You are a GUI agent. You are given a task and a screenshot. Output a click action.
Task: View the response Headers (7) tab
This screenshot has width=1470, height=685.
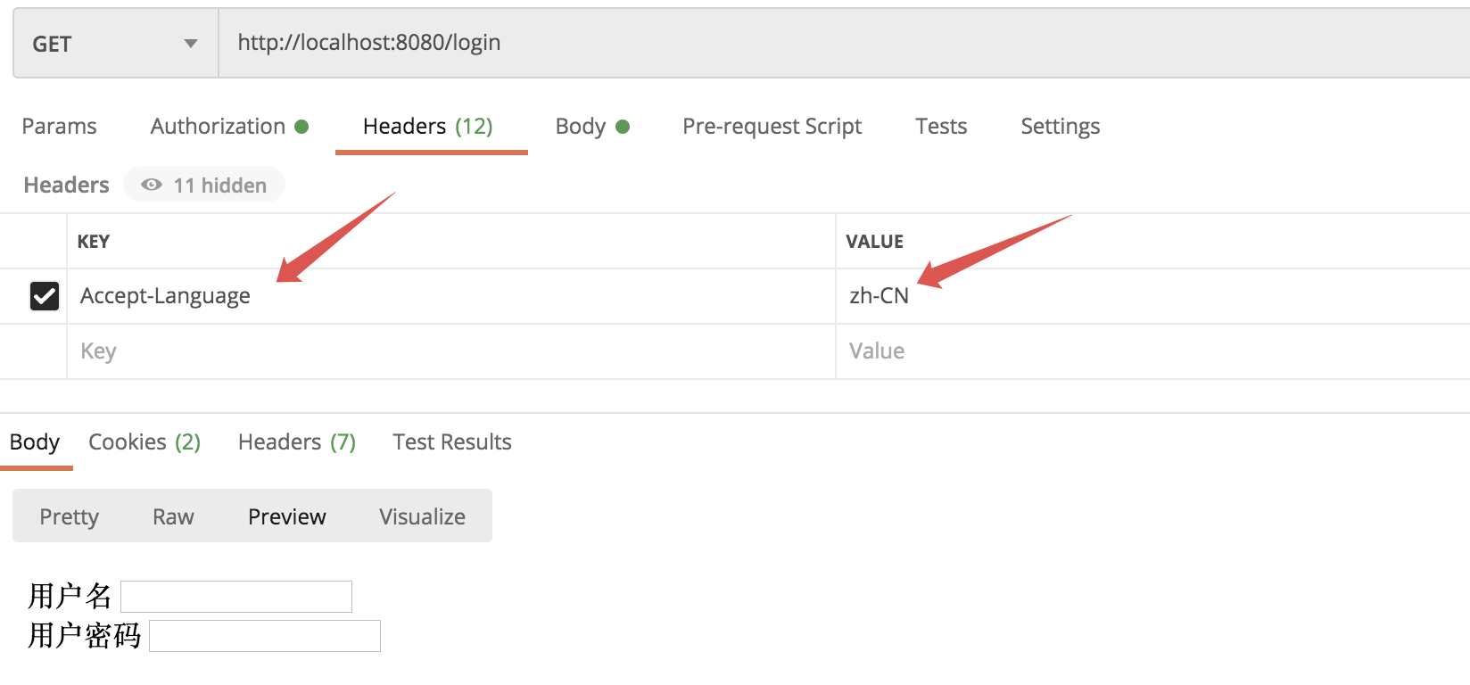[297, 442]
